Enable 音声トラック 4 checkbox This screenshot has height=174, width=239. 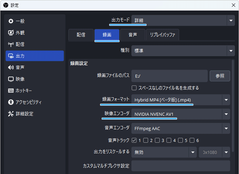click(x=169, y=140)
